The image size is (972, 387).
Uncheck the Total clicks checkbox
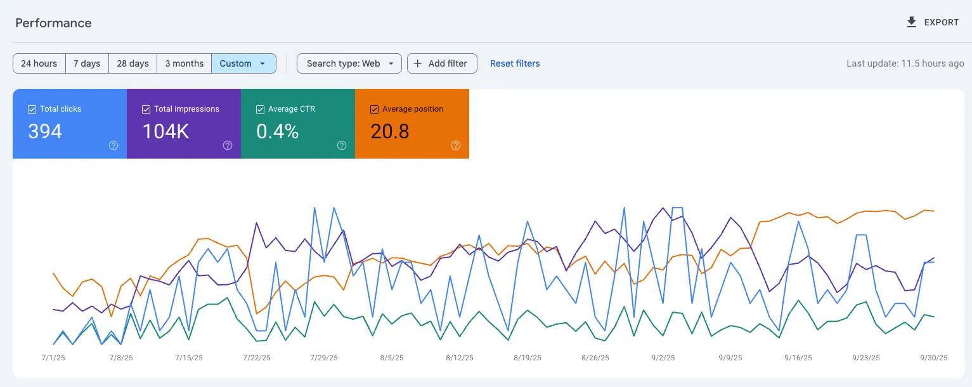click(x=32, y=109)
